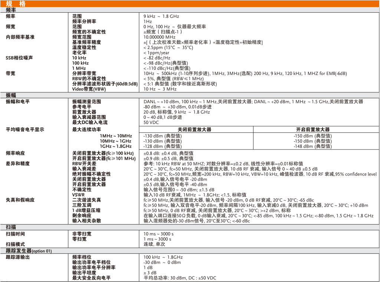380x282 pixels.
Task: Select the SSB相位噪声 row label
Action: point(19,58)
